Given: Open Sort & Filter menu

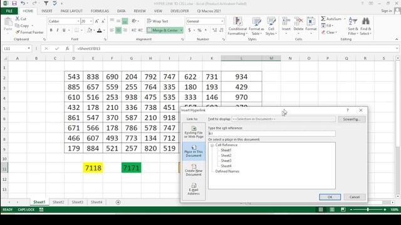Looking at the screenshot, I should [x=353, y=26].
